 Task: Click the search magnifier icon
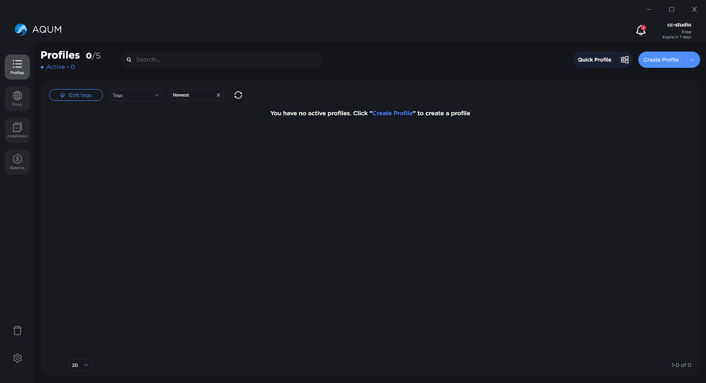coord(129,60)
